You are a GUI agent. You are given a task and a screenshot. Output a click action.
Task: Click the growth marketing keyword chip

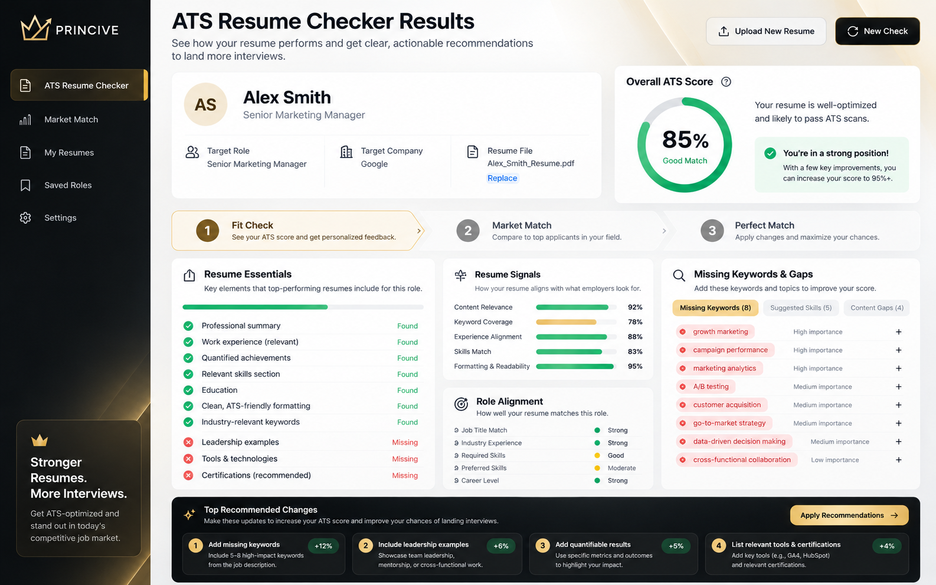(715, 332)
